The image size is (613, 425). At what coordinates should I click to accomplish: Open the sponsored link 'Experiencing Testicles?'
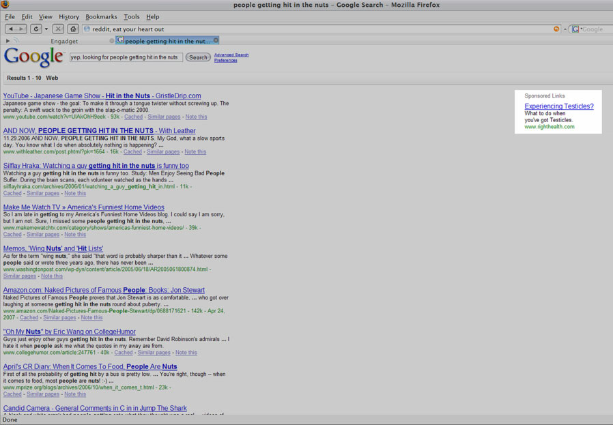pyautogui.click(x=559, y=106)
